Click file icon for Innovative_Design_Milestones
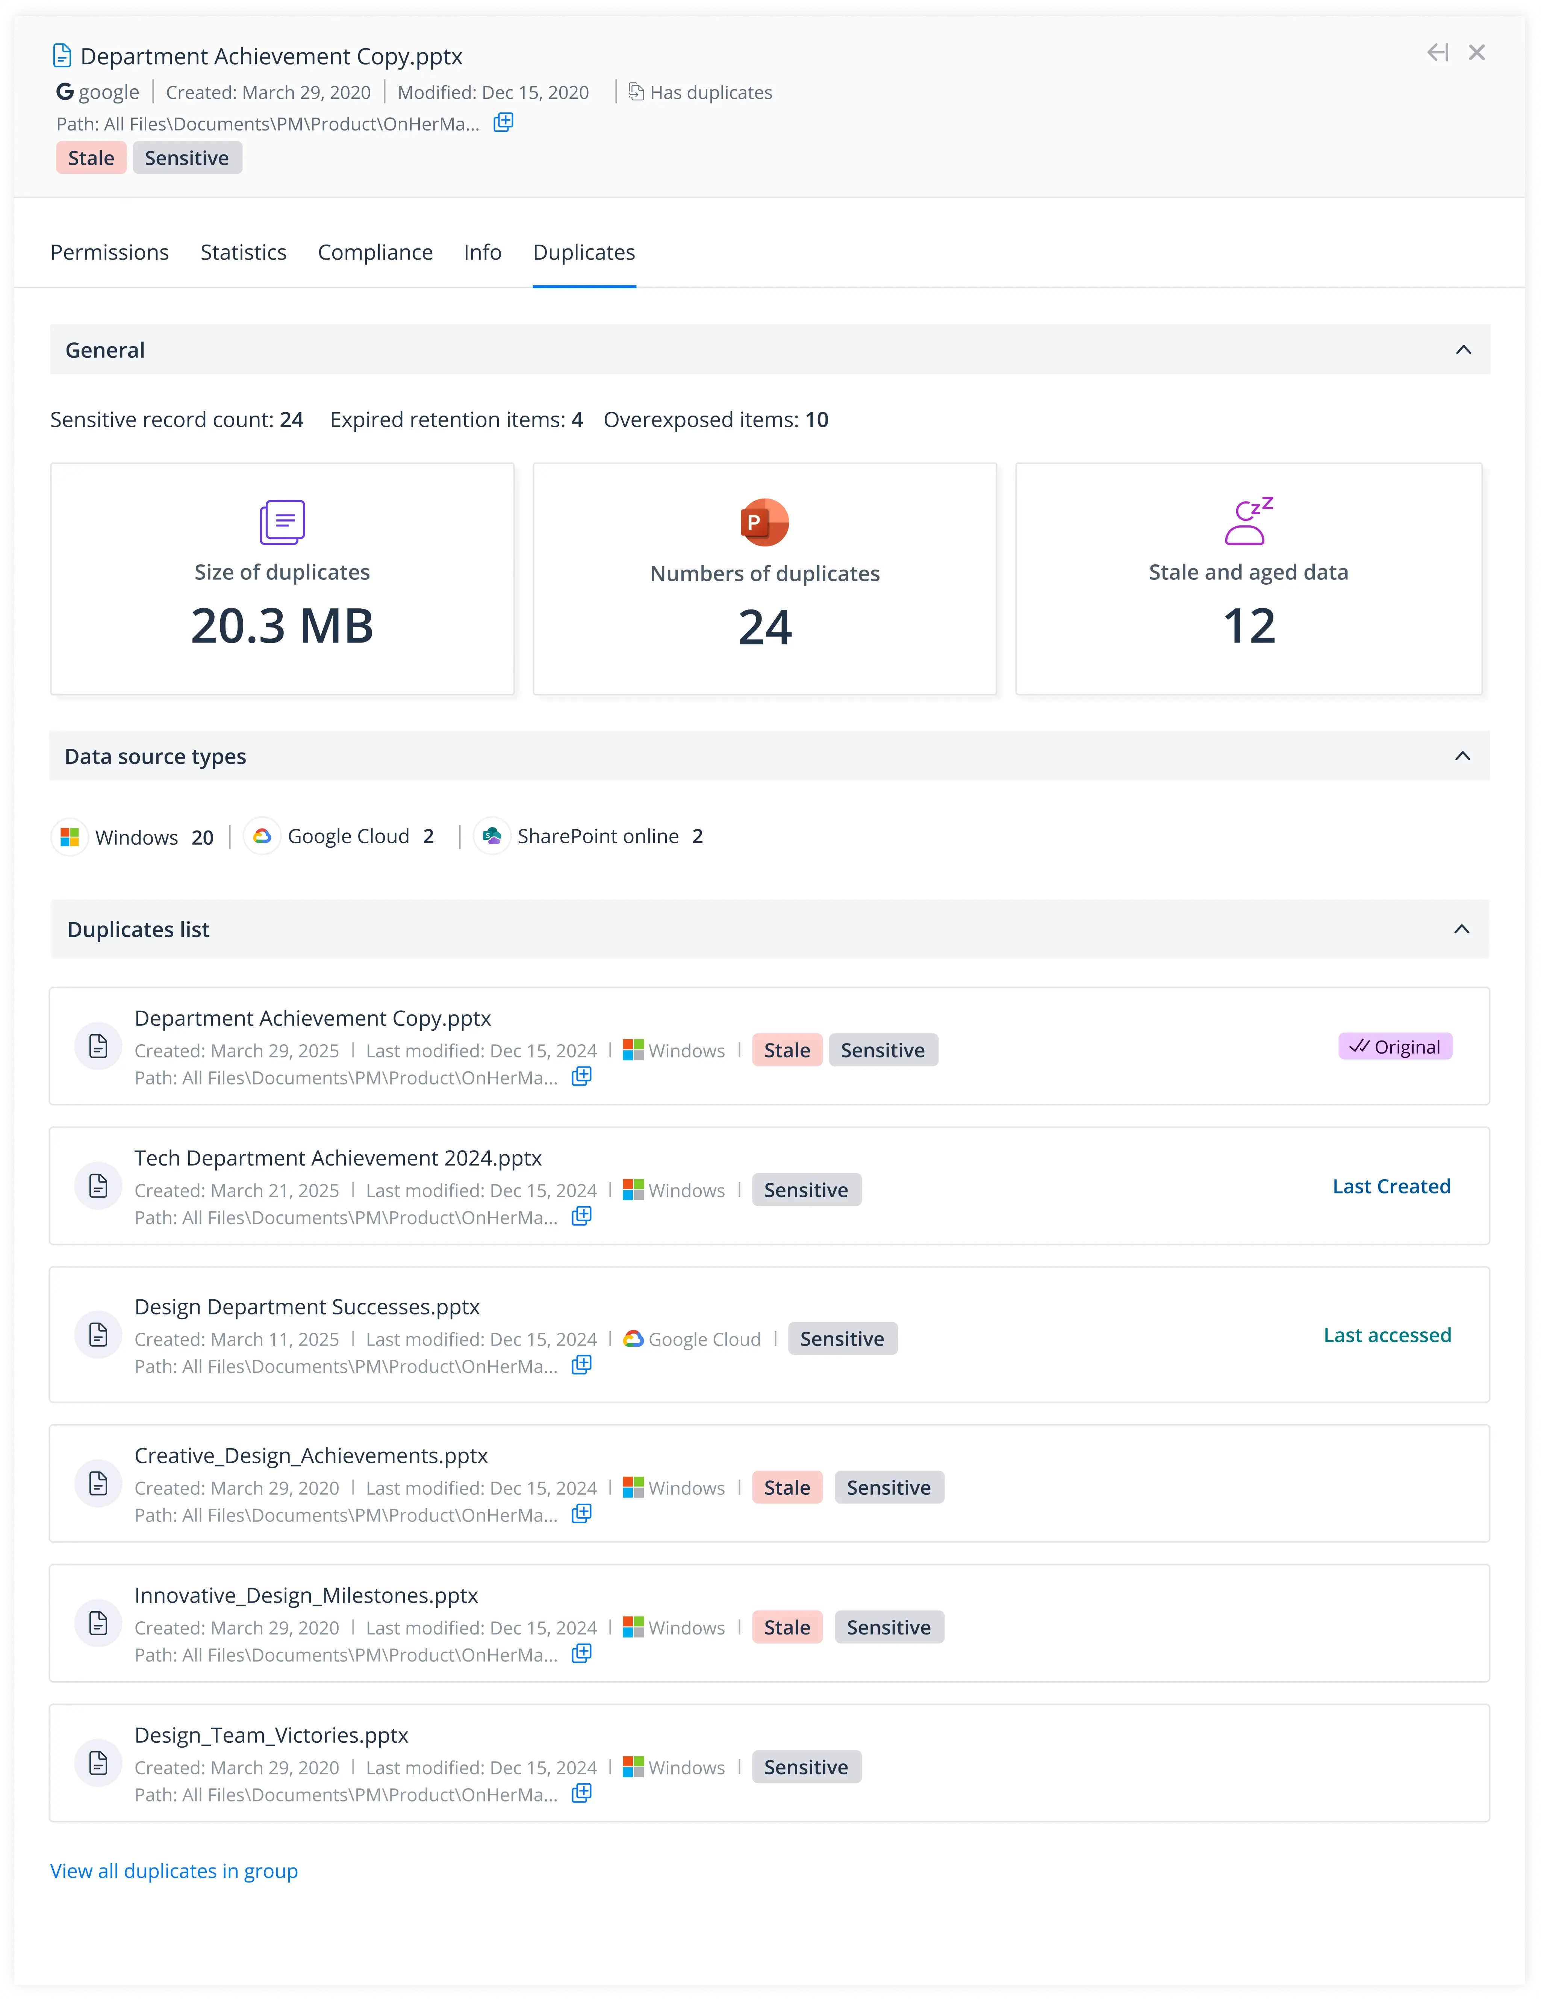This screenshot has height=1999, width=1541. pyautogui.click(x=98, y=1624)
